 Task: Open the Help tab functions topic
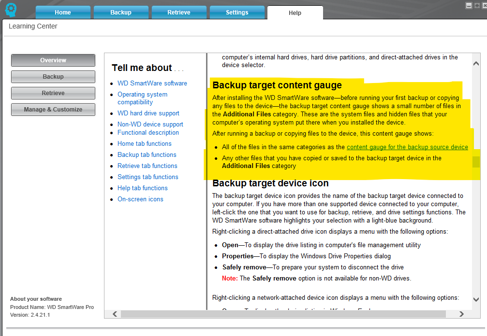click(x=143, y=188)
